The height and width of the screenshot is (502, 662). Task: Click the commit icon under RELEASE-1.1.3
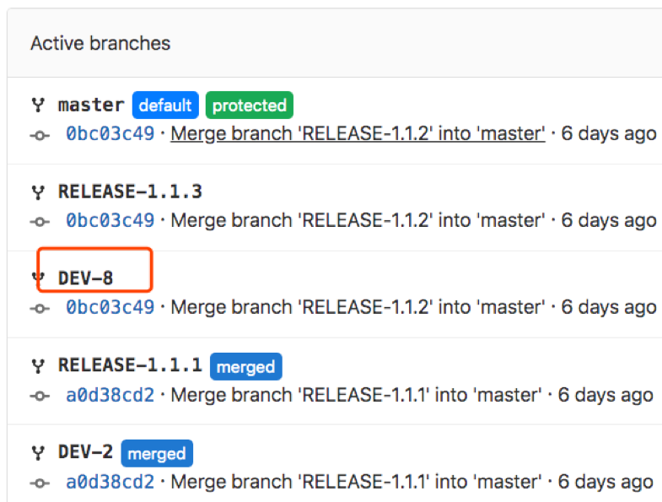point(40,221)
